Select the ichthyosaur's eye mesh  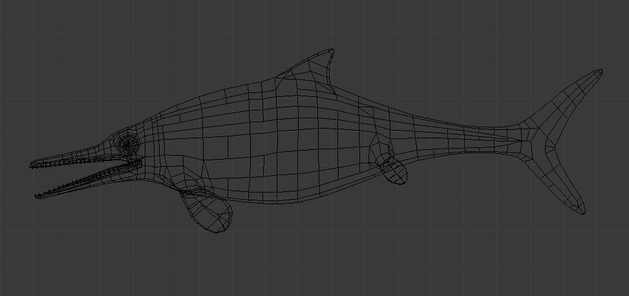(x=127, y=144)
